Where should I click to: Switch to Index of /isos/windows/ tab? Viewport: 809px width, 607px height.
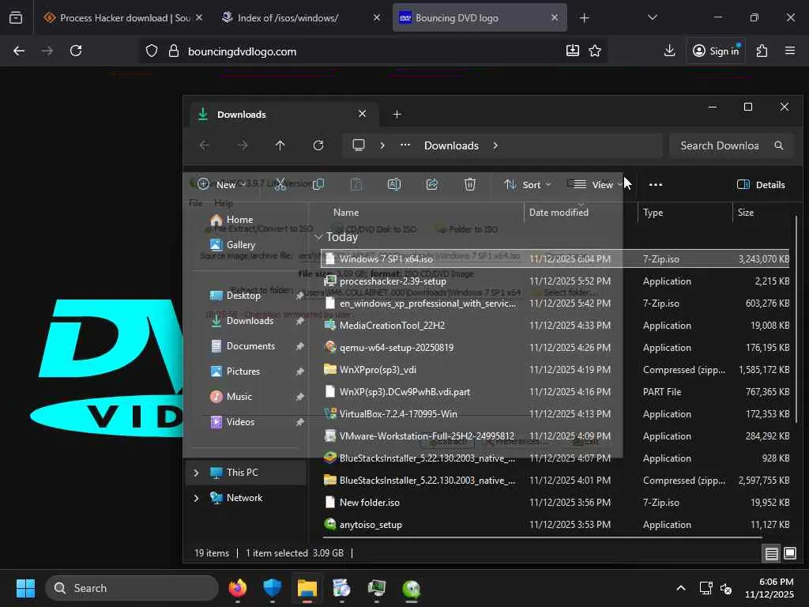pos(288,17)
